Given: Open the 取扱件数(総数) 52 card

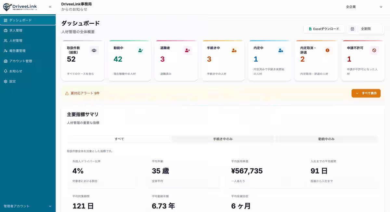Looking at the screenshot, I should coord(83,61).
